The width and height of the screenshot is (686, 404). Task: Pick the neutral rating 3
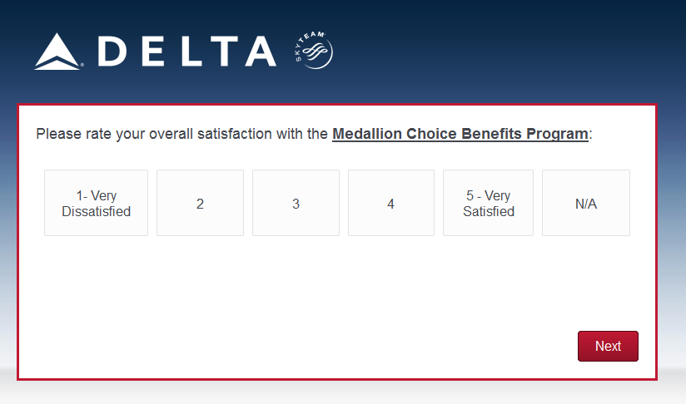click(296, 203)
